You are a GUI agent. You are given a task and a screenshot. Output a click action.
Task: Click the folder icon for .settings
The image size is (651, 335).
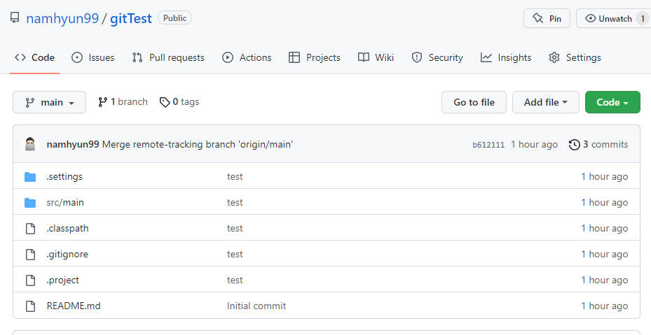pos(30,176)
